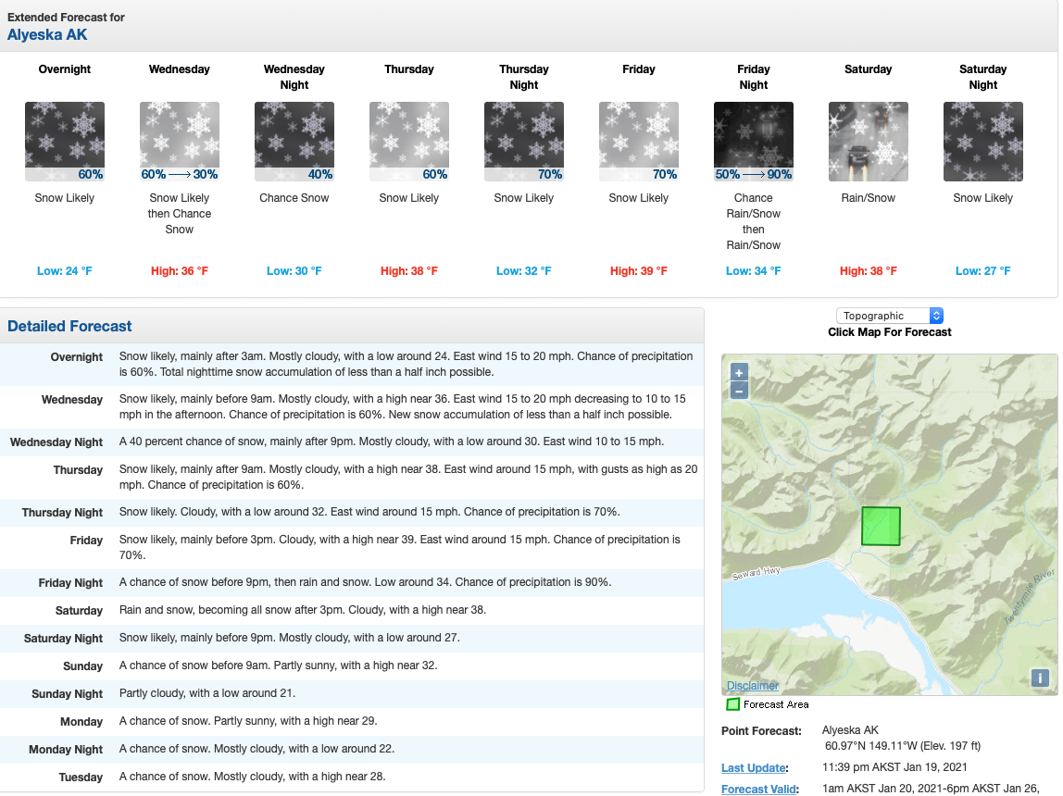The image size is (1063, 796).
Task: Click the Seward Hwy label on map
Action: (756, 573)
